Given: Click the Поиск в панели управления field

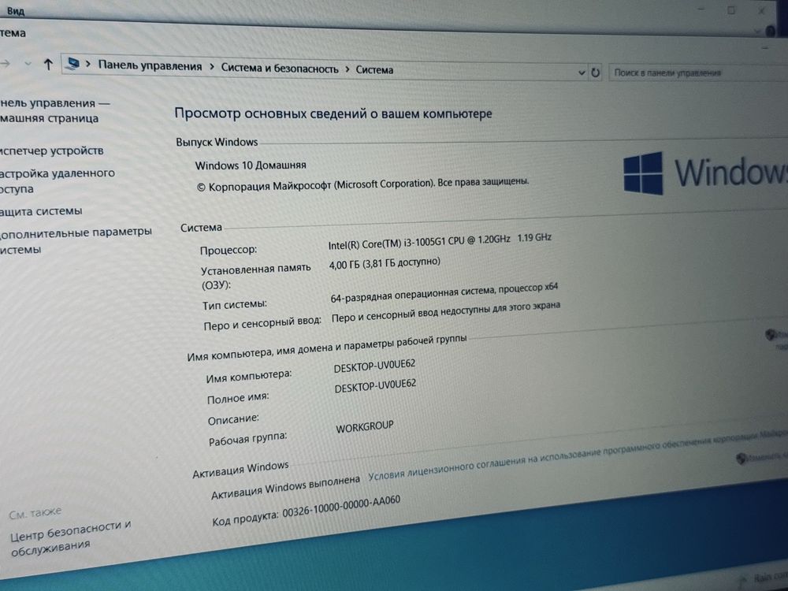Looking at the screenshot, I should [x=697, y=72].
